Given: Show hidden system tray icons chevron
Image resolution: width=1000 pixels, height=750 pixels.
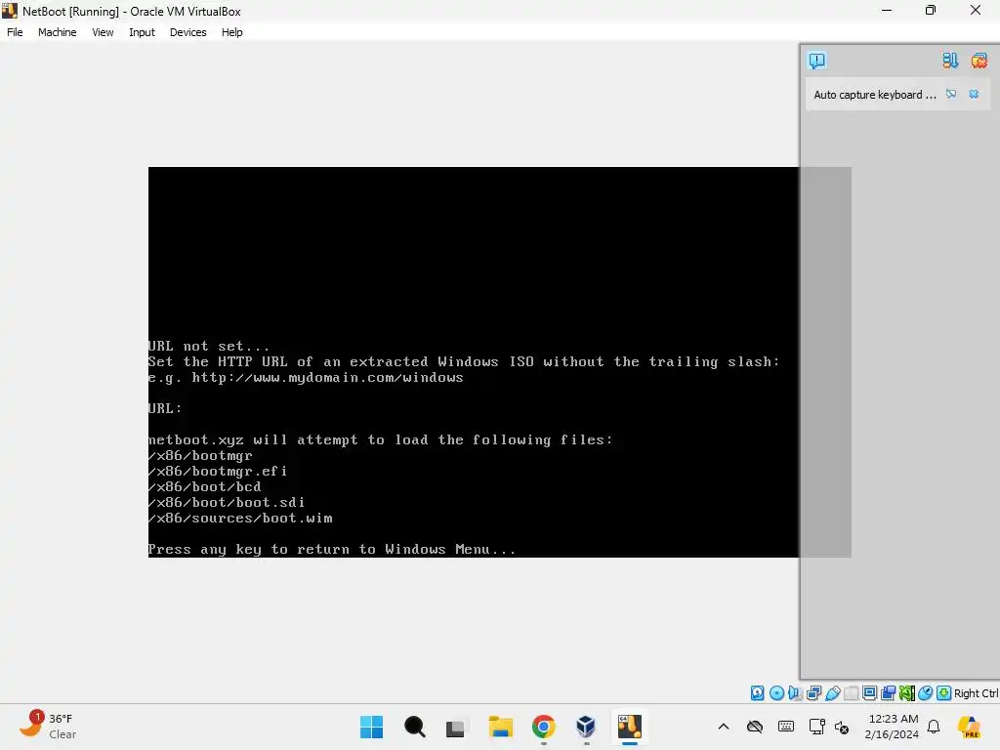Looking at the screenshot, I should 724,727.
